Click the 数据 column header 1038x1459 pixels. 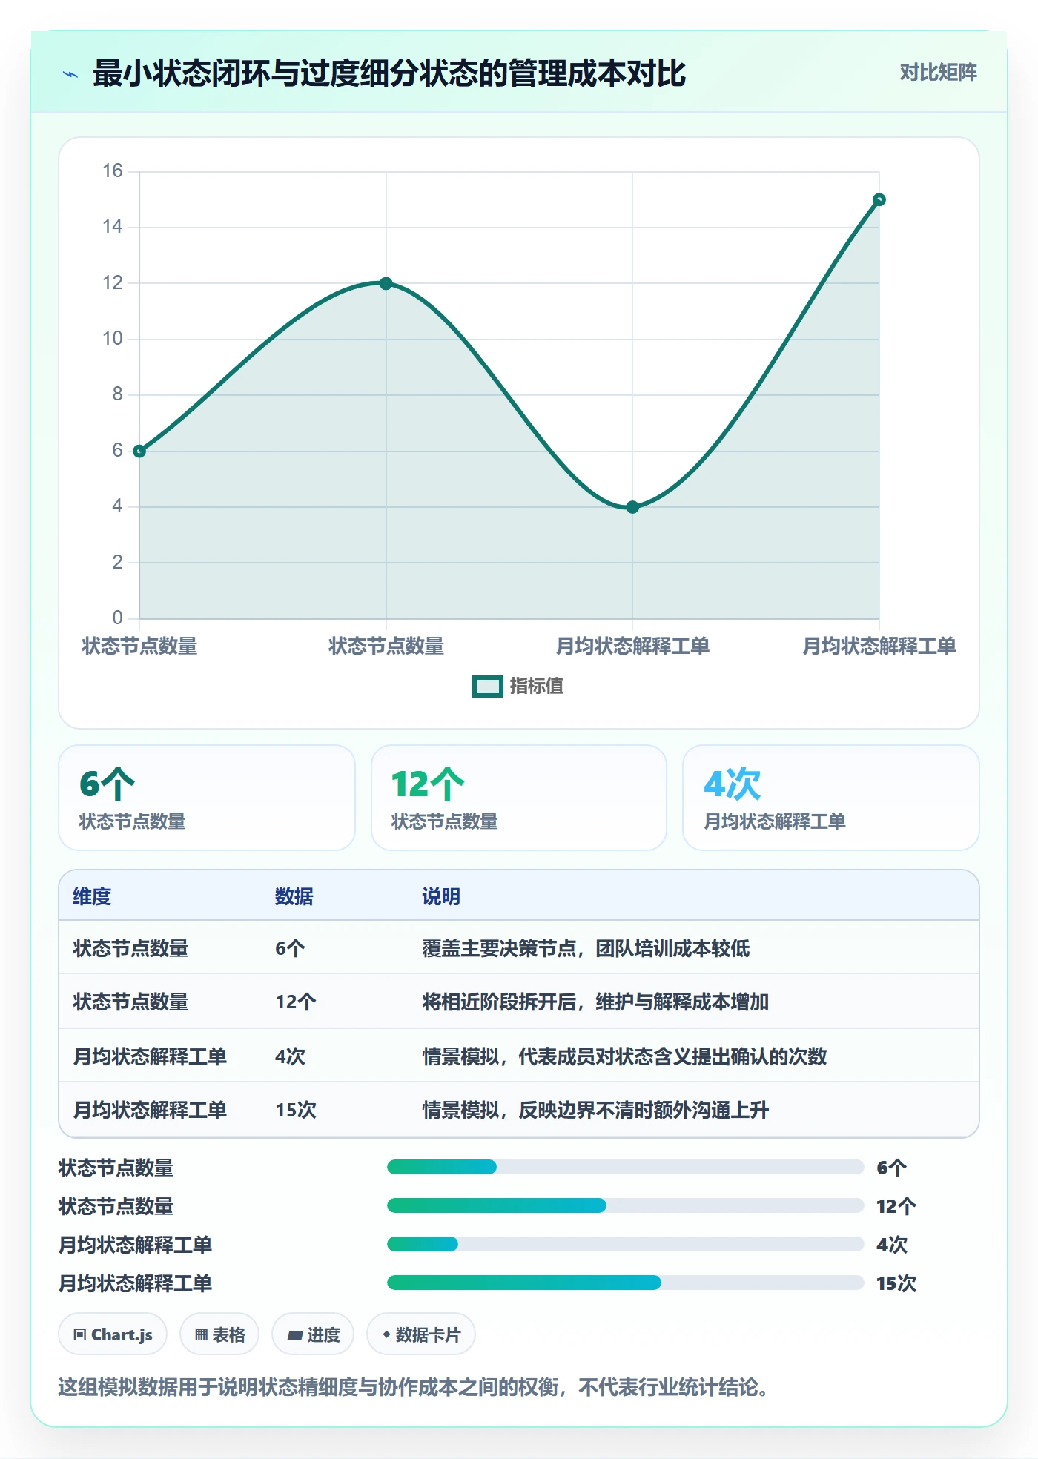(294, 897)
